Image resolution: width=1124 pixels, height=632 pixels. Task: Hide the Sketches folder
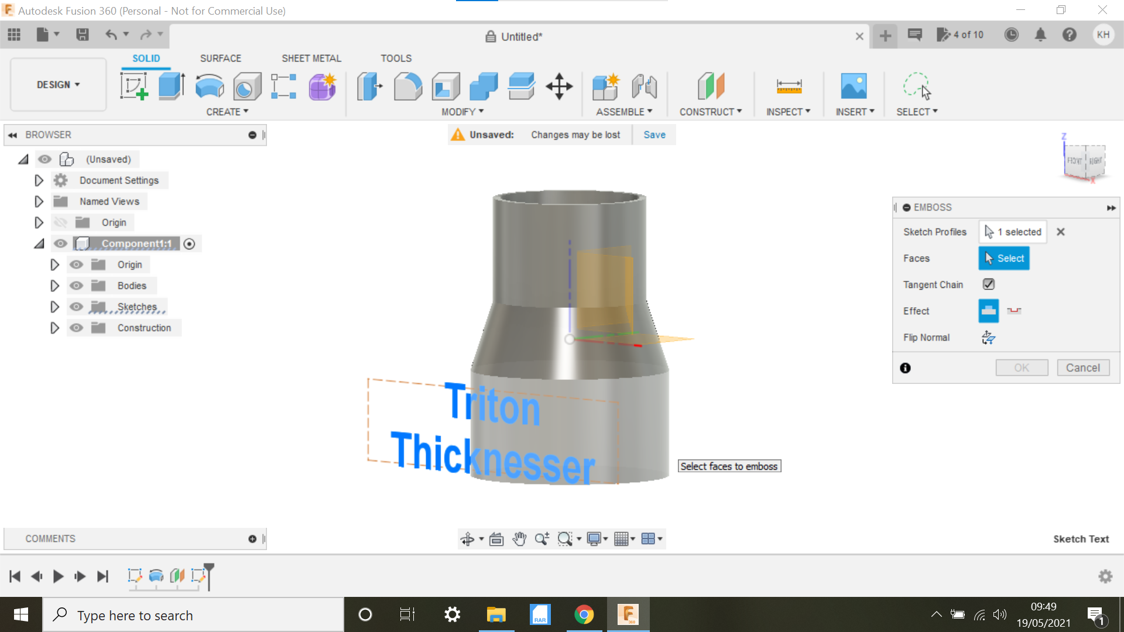pos(76,307)
